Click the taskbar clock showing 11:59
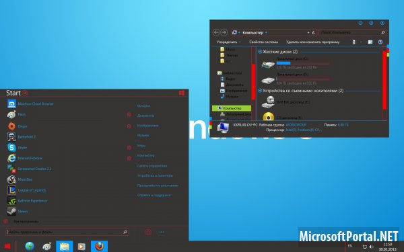404x252 pixels. pyautogui.click(x=388, y=247)
